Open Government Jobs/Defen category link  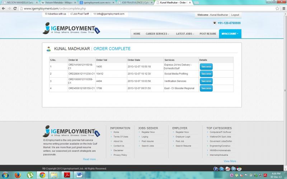[x=221, y=141]
